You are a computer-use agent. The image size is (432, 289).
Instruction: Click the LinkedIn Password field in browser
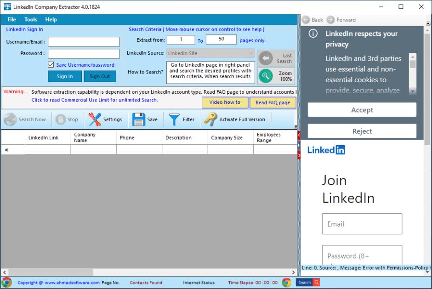click(x=362, y=255)
